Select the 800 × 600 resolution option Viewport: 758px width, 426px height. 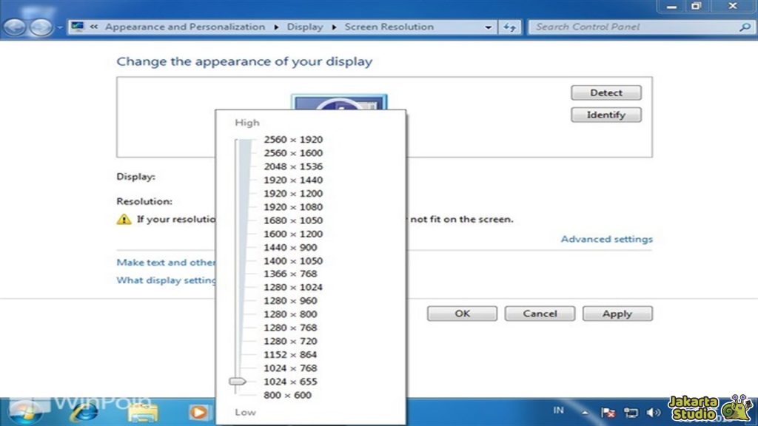[x=289, y=395]
